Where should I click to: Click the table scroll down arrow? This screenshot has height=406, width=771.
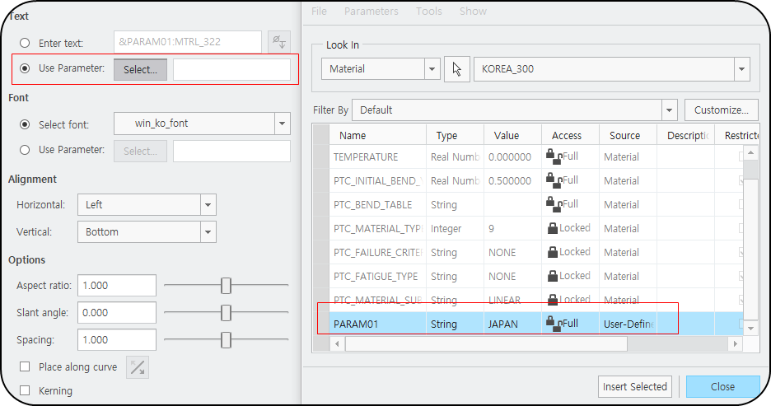[750, 328]
